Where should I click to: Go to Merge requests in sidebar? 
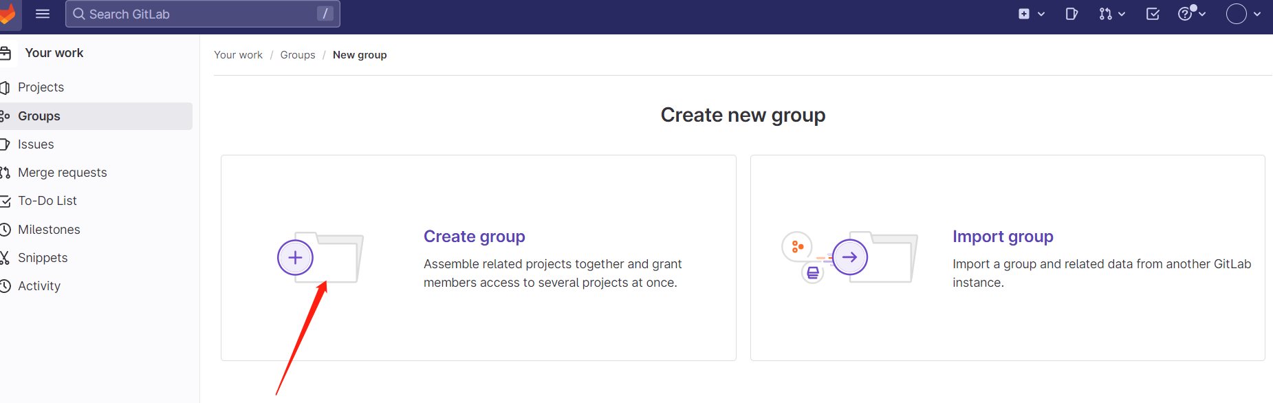(62, 173)
